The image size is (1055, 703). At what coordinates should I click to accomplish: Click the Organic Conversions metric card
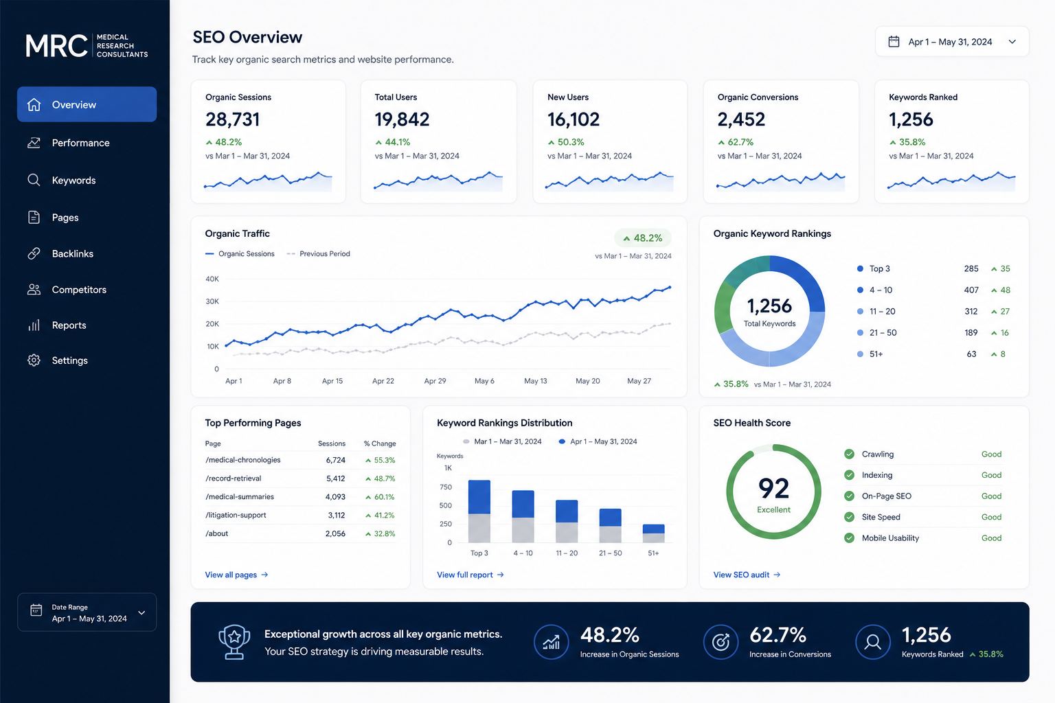click(x=781, y=141)
